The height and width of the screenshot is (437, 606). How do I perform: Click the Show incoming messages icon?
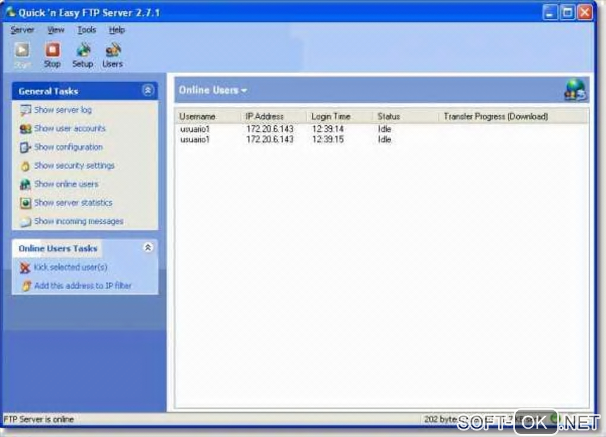26,221
